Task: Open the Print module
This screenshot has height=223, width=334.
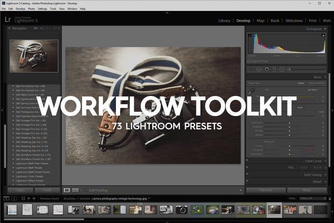Action: 313,21
